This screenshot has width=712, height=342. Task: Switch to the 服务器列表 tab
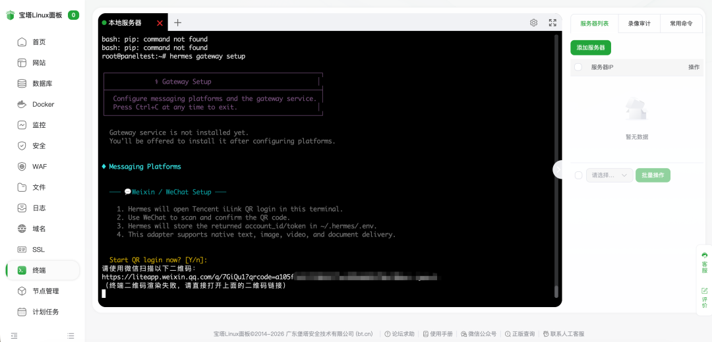coord(595,24)
